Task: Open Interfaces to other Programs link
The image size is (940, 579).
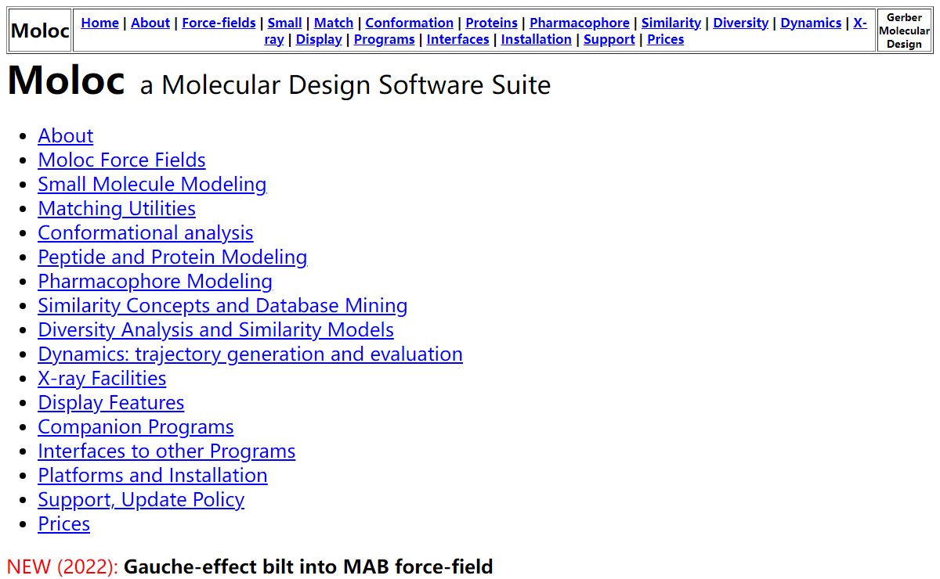Action: pos(167,451)
